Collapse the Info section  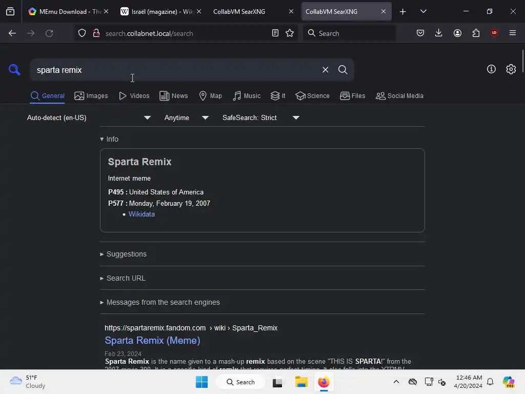(110, 139)
